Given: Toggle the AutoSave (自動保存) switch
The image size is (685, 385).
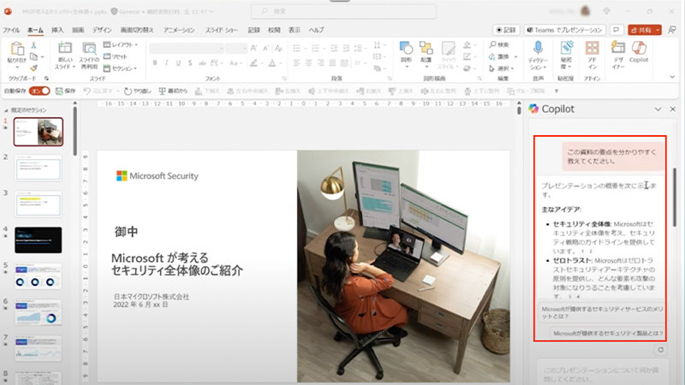Looking at the screenshot, I should coord(39,90).
